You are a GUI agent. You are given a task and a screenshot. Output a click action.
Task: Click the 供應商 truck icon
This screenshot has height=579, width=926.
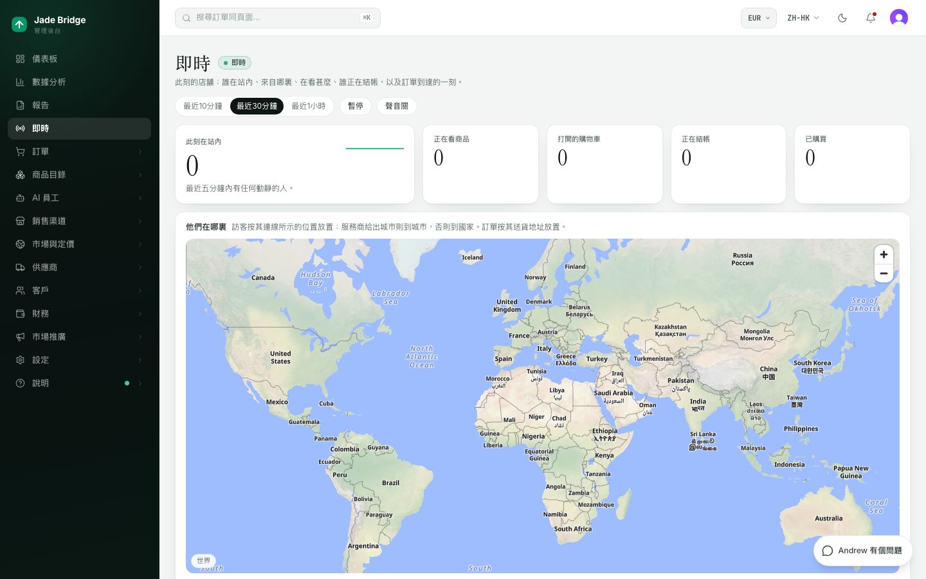[21, 268]
